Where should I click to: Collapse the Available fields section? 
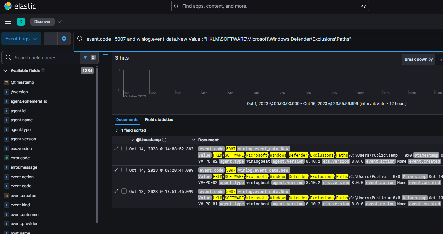5,71
